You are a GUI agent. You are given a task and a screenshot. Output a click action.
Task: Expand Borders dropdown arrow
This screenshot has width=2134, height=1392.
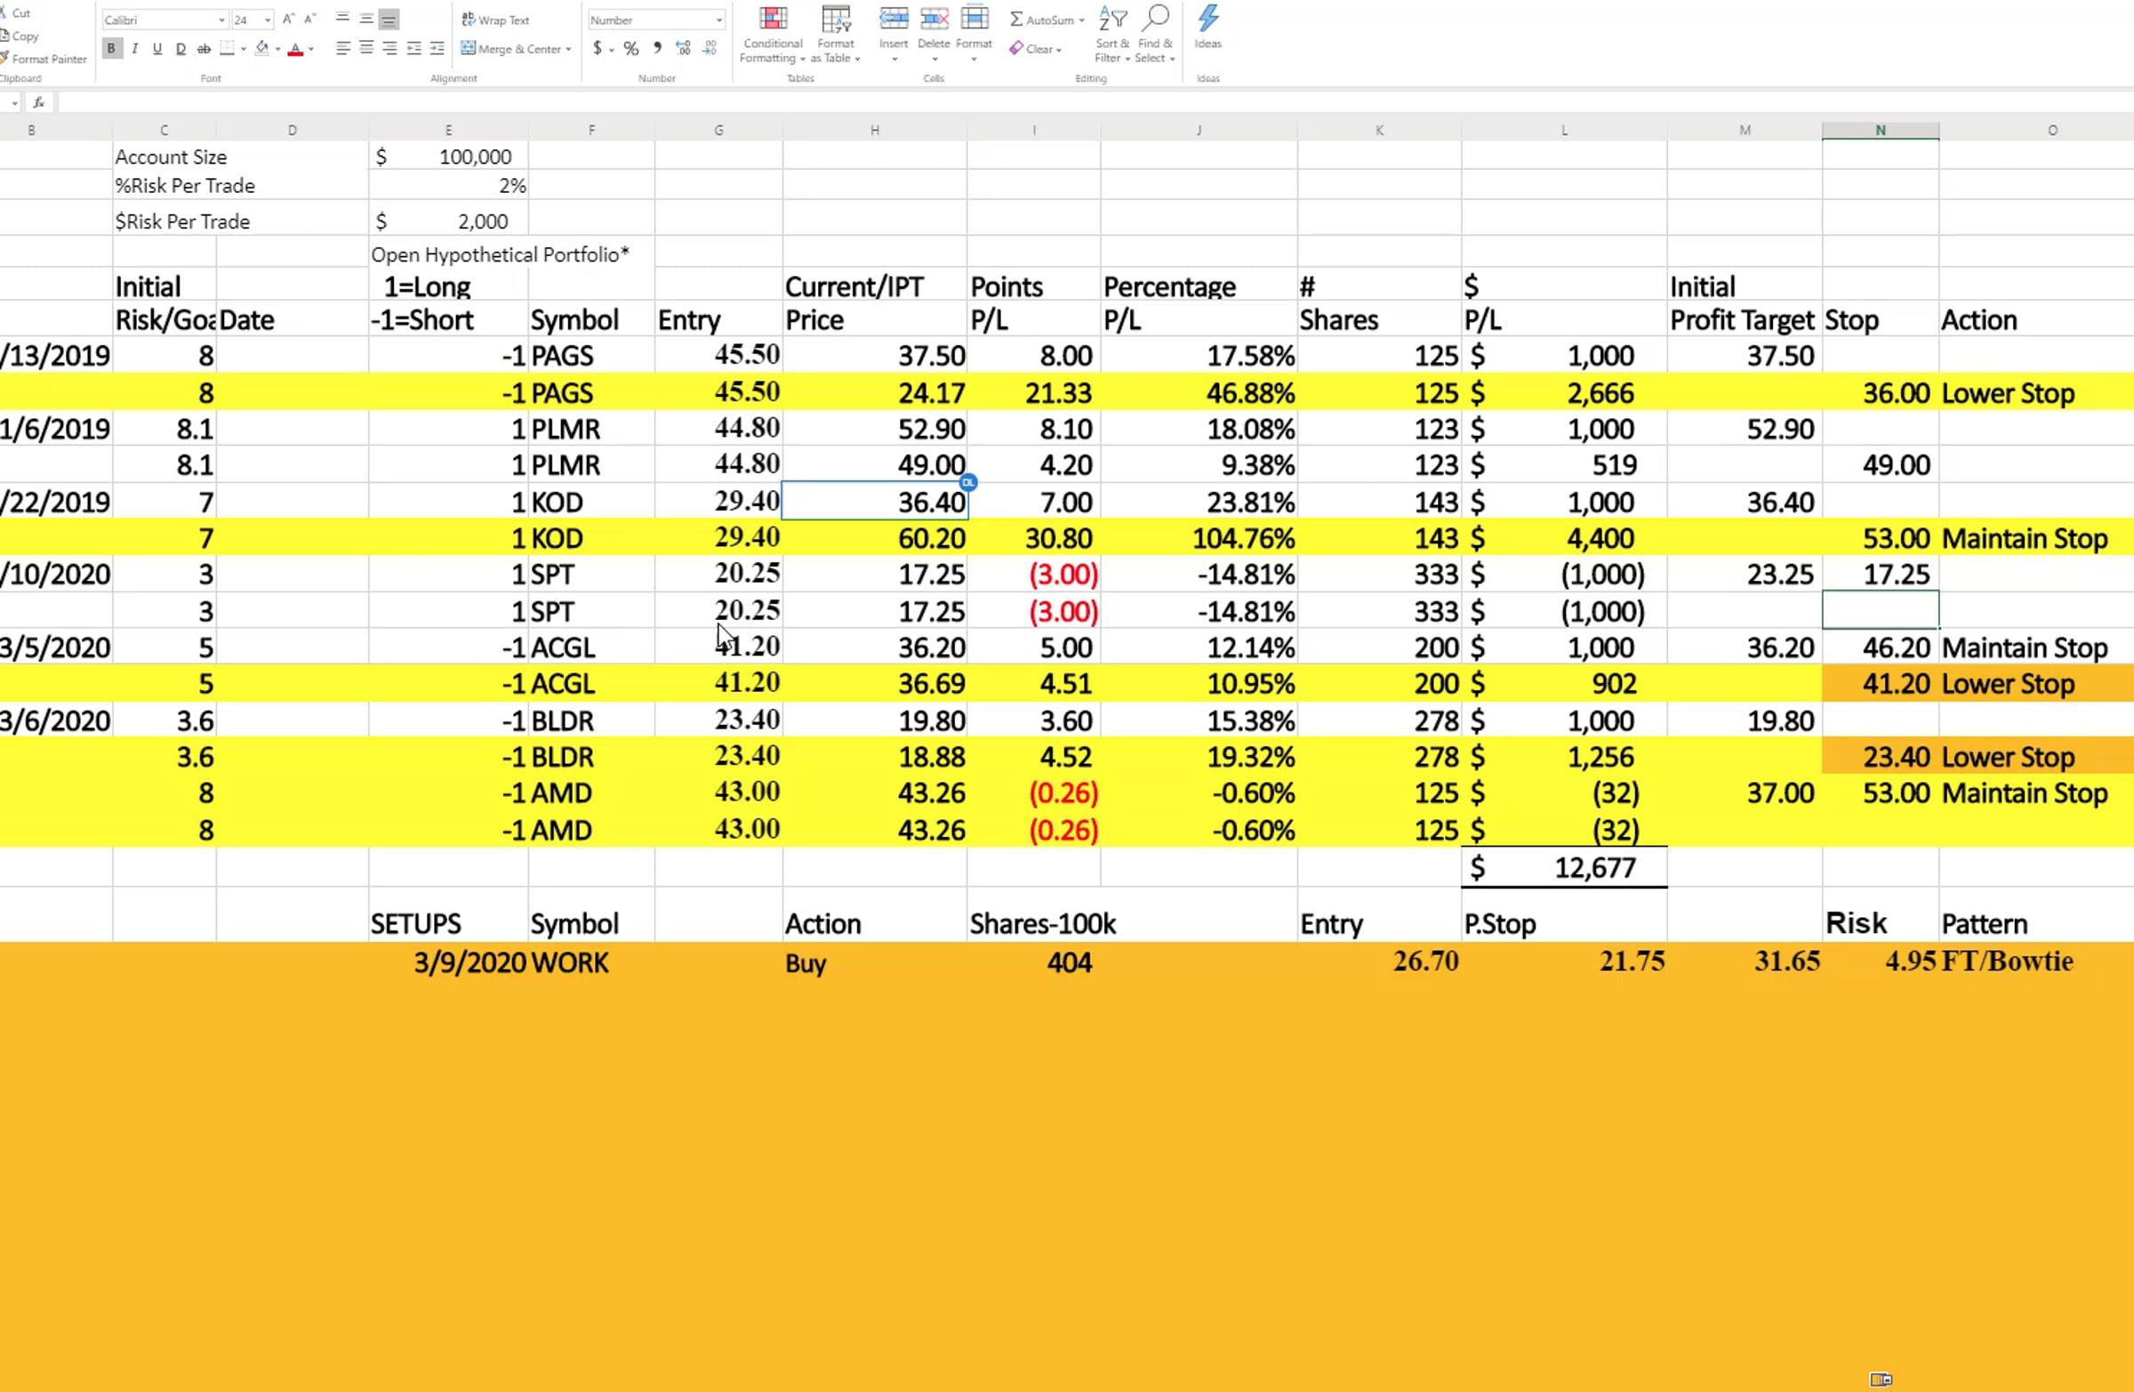pos(243,49)
